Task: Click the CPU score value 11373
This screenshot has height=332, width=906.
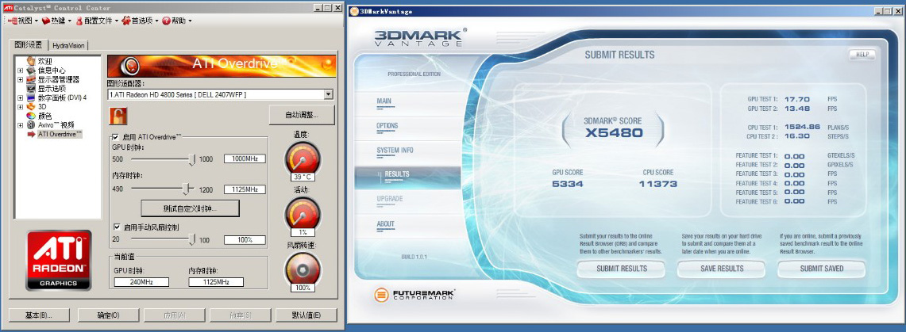Action: pyautogui.click(x=658, y=184)
